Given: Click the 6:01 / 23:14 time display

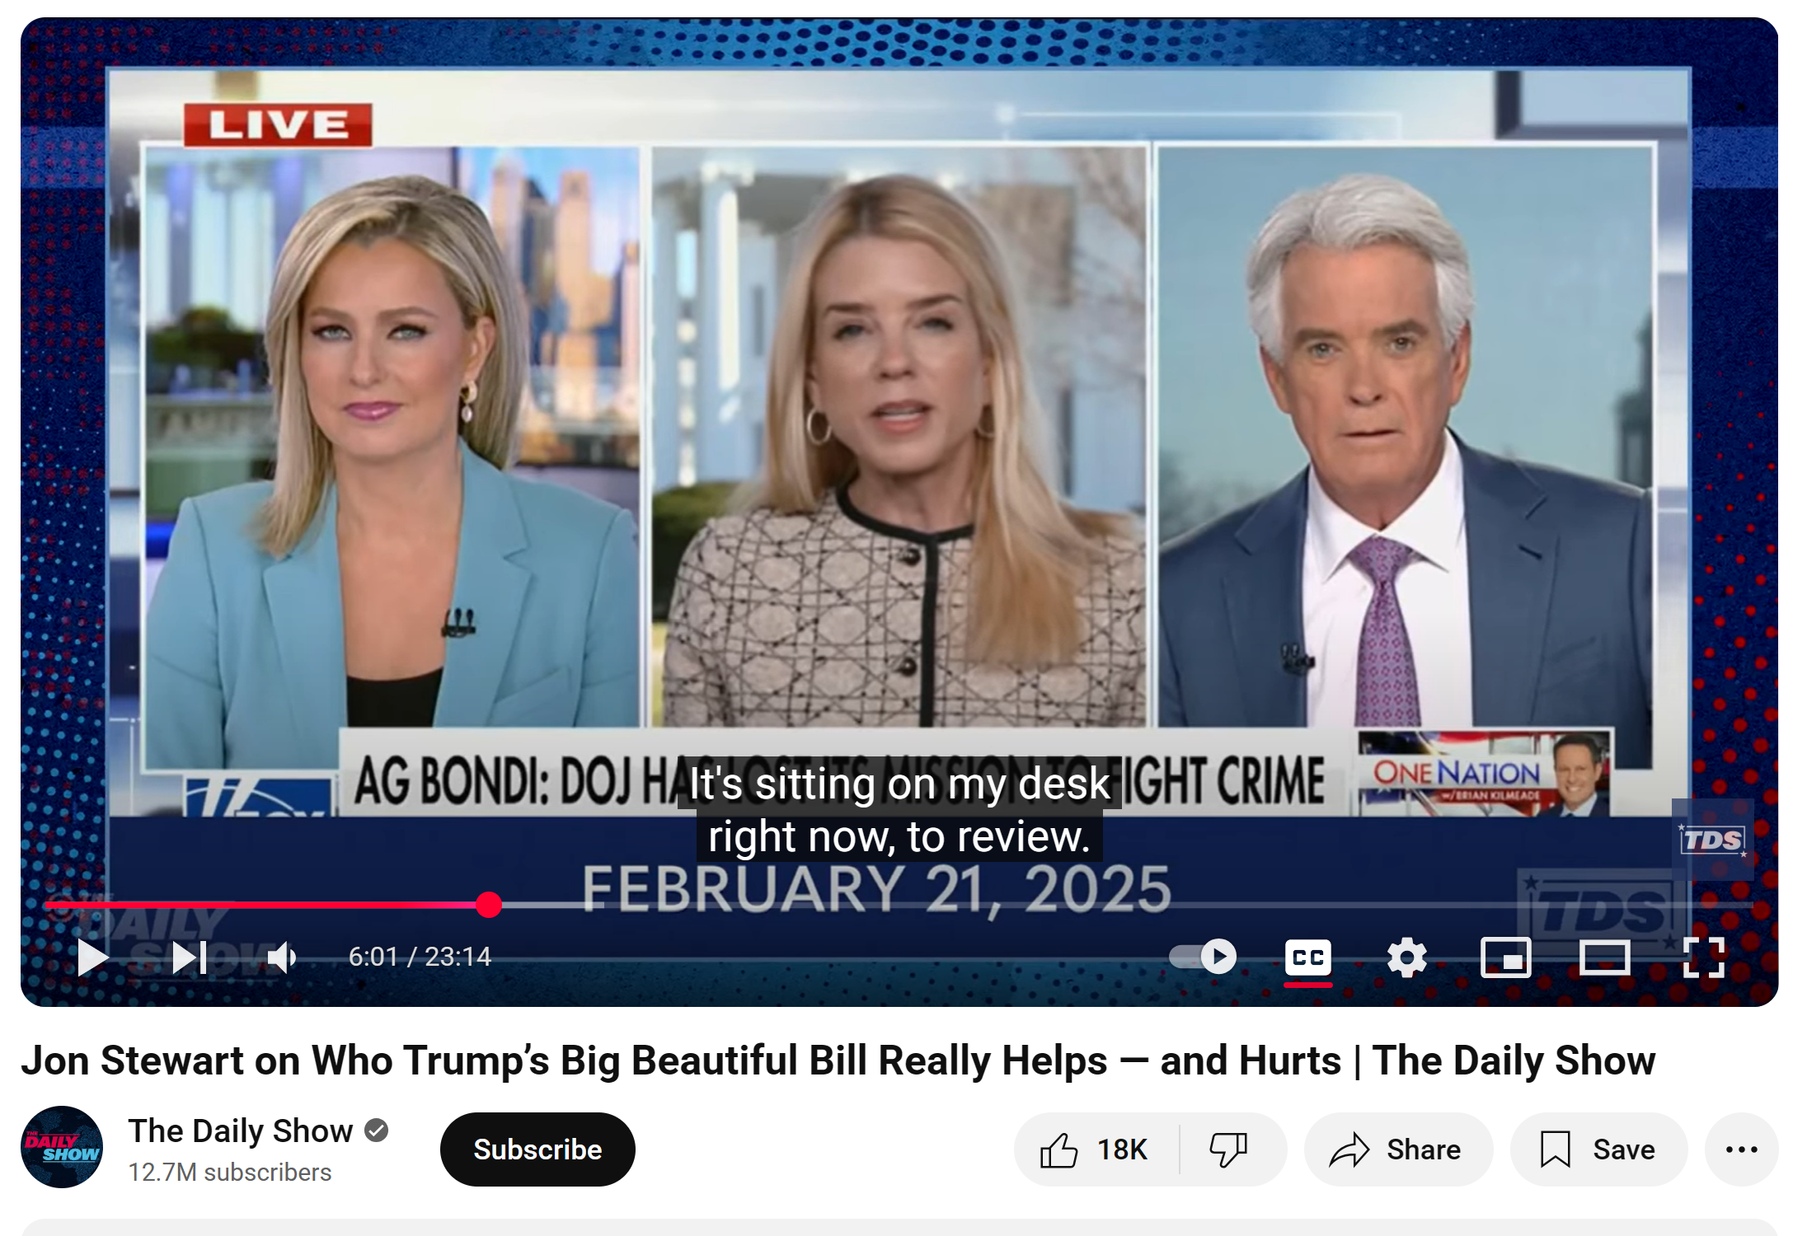Looking at the screenshot, I should click(420, 957).
